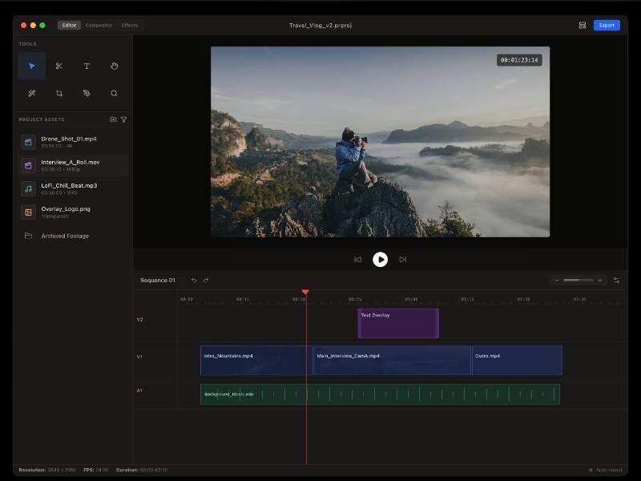
Task: Select the Crop tool
Action: 59,93
